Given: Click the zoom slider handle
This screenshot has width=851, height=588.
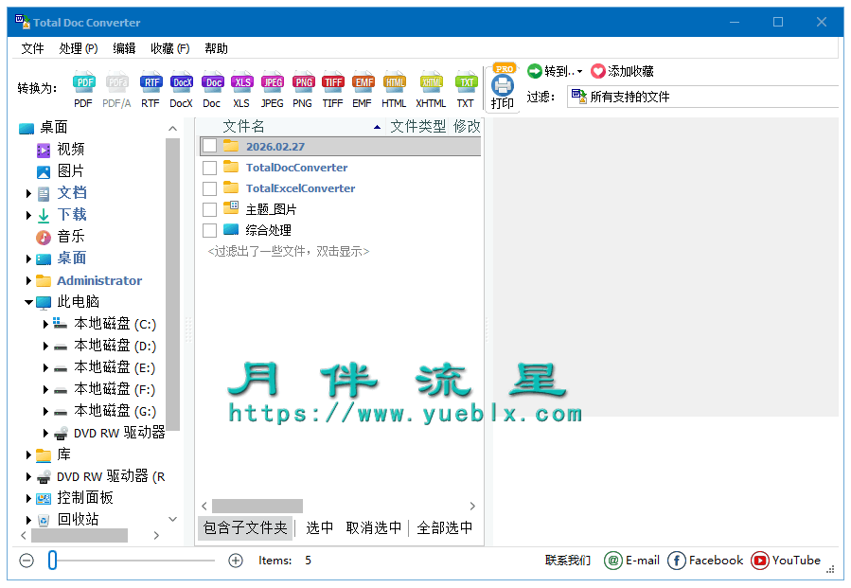Looking at the screenshot, I should coord(52,561).
